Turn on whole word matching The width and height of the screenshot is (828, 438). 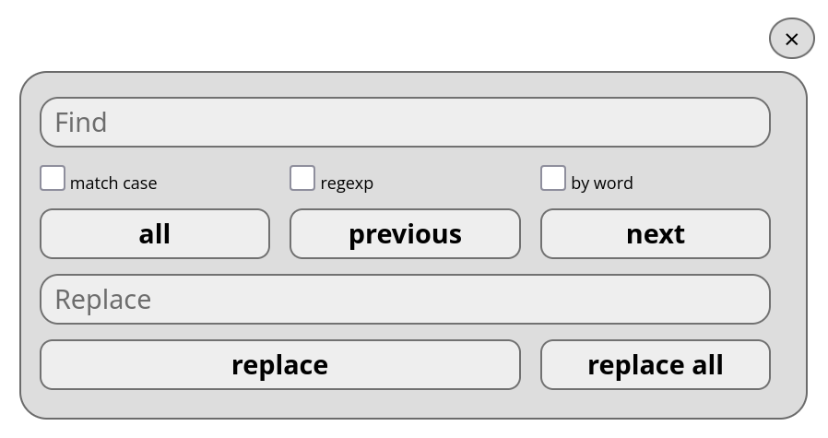[553, 178]
